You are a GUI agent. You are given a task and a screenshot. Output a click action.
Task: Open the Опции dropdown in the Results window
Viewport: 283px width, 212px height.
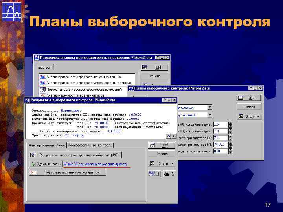coord(162,164)
